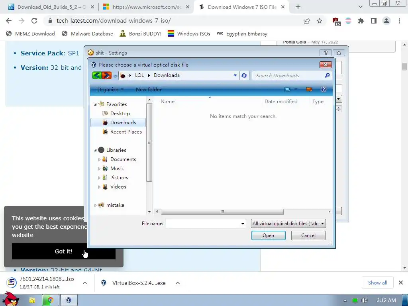Open the Bonzi BUDDY! bookmark

(x=140, y=34)
